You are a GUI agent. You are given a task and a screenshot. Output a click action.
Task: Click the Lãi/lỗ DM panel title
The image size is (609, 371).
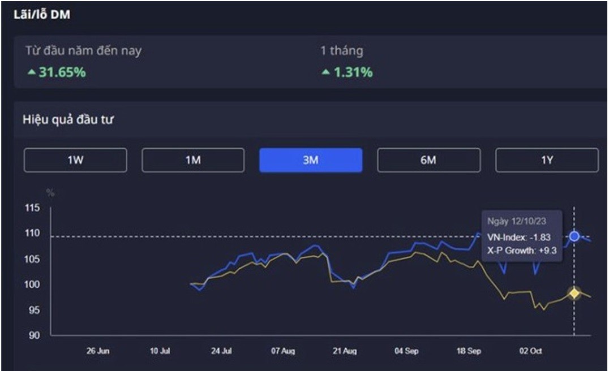coord(42,15)
